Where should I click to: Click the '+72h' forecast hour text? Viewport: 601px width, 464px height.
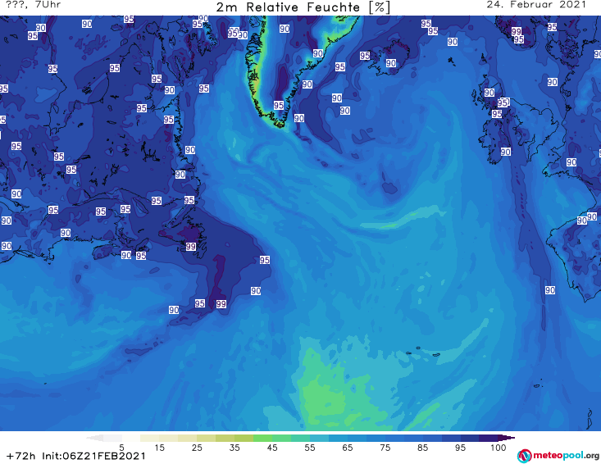(x=21, y=456)
